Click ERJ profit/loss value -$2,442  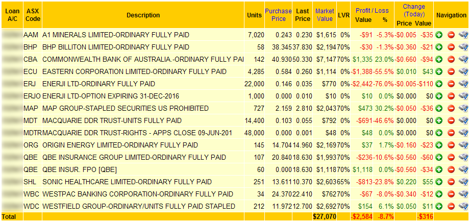coord(362,84)
